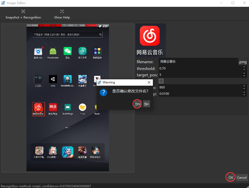Click the 是否确认修改文件名? message text
This screenshot has width=249, height=188.
[x=130, y=91]
